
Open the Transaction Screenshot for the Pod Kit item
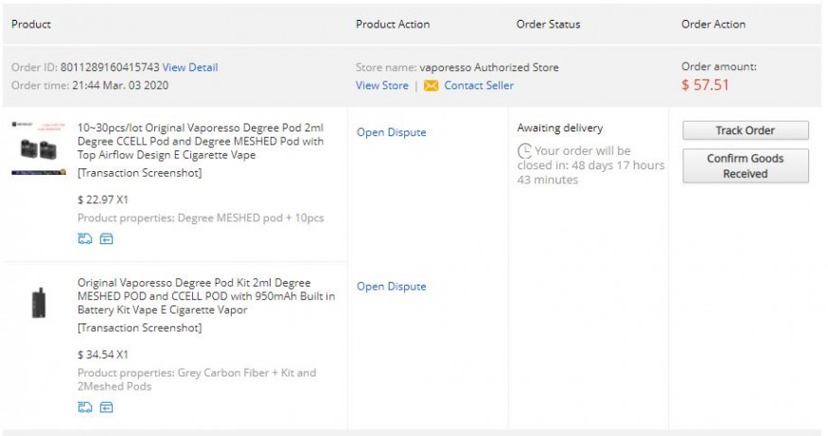point(139,328)
